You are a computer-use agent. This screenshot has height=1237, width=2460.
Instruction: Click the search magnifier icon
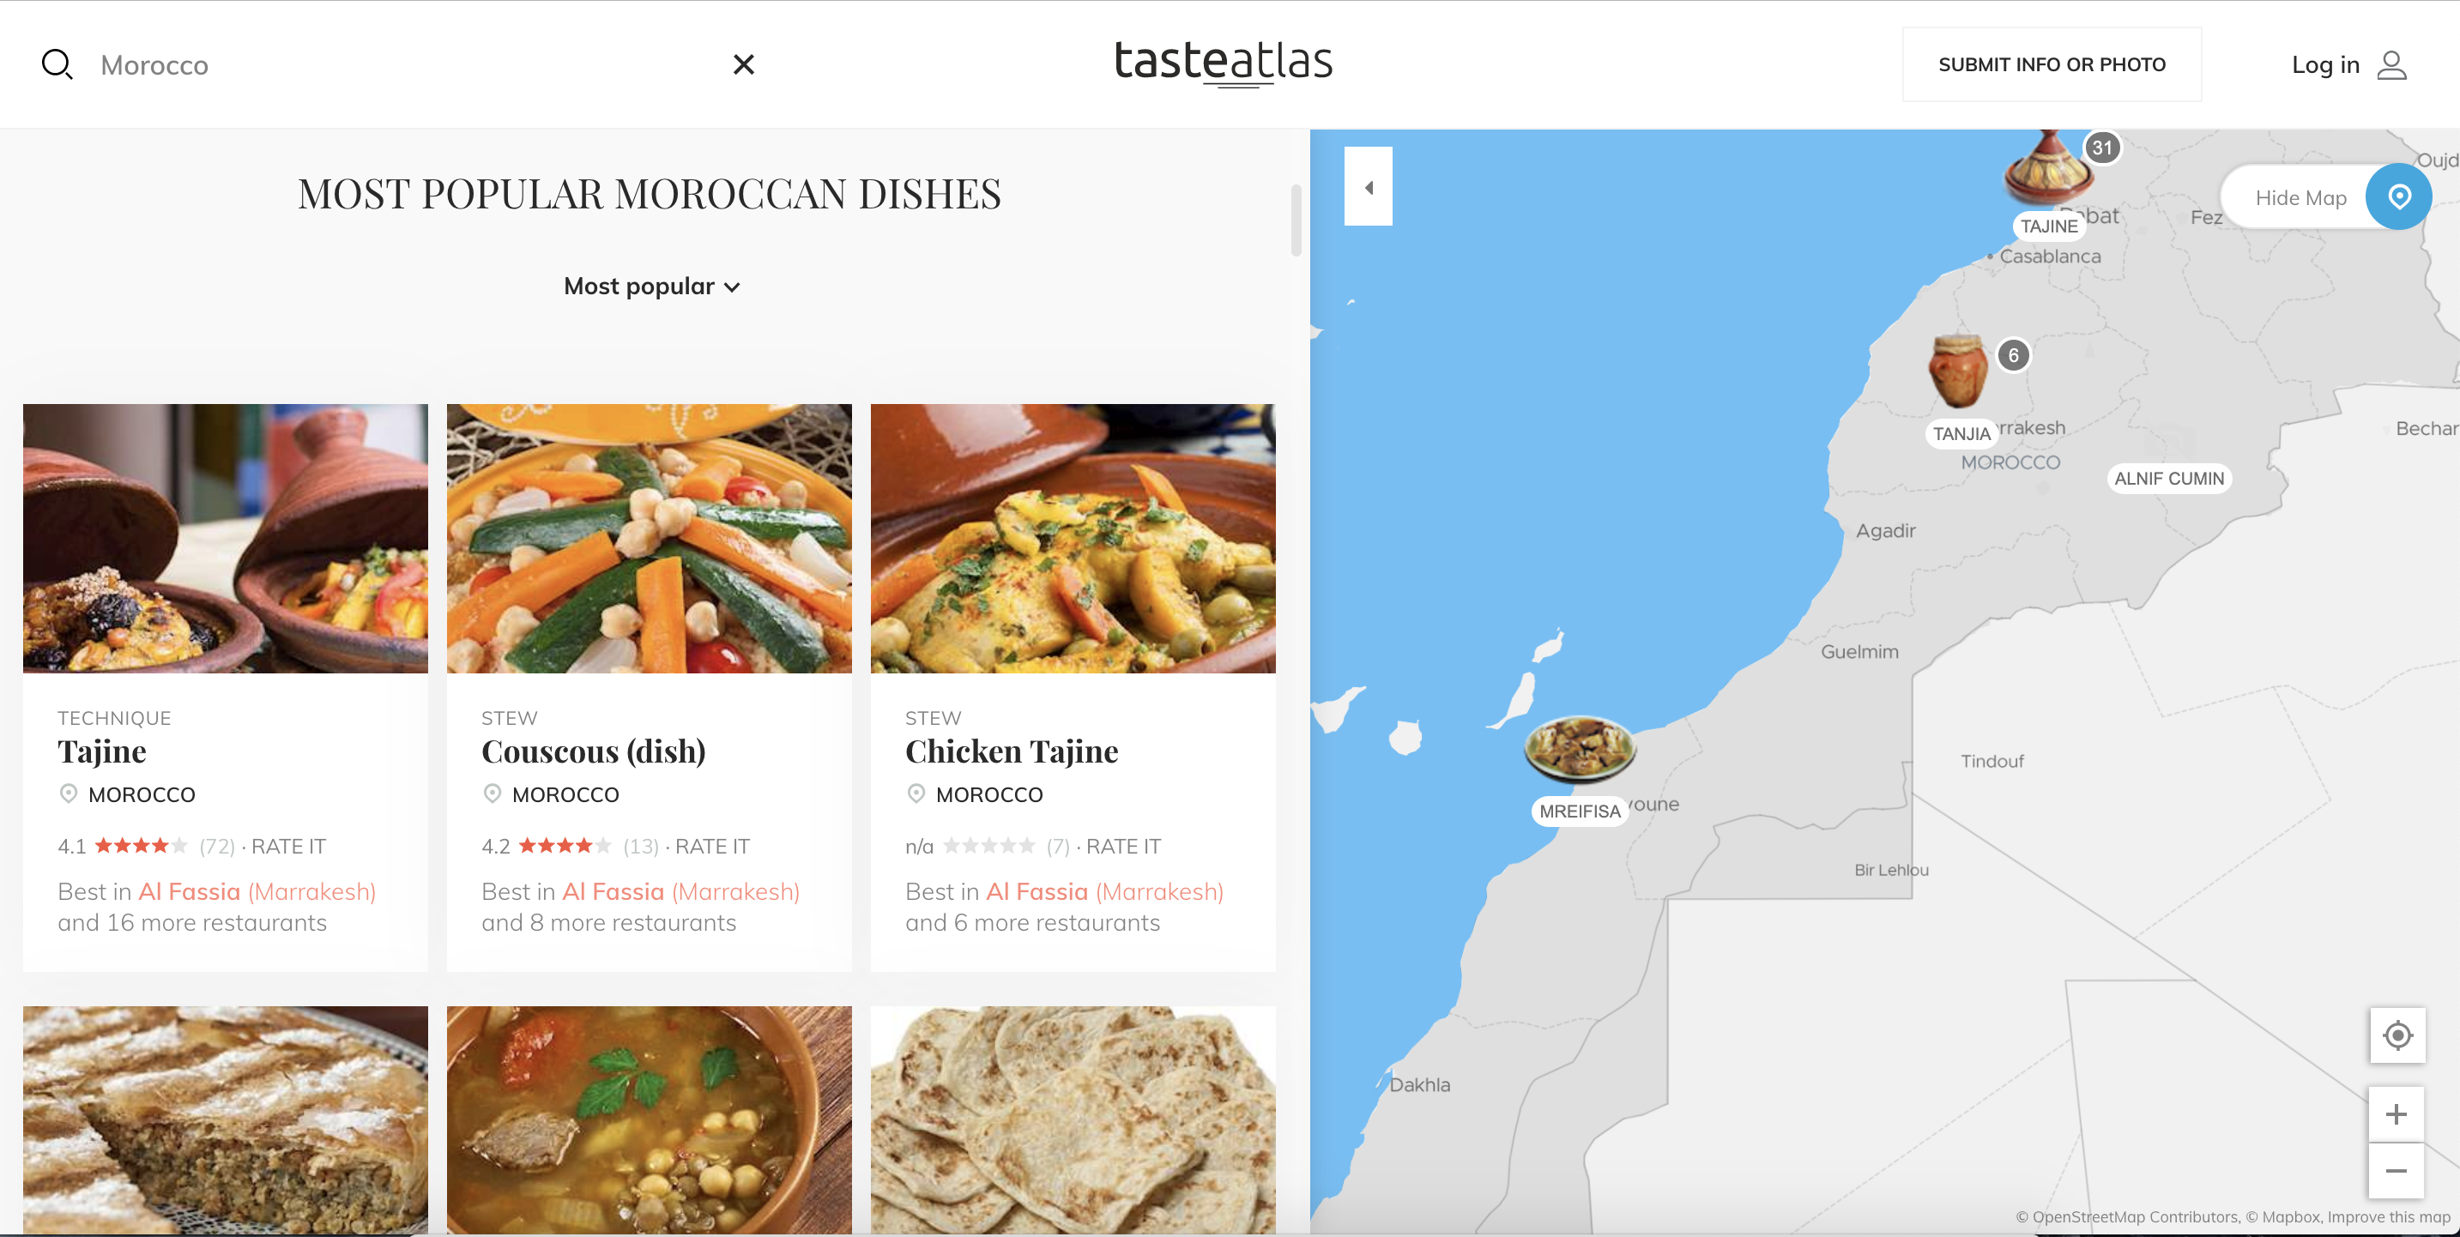point(55,64)
